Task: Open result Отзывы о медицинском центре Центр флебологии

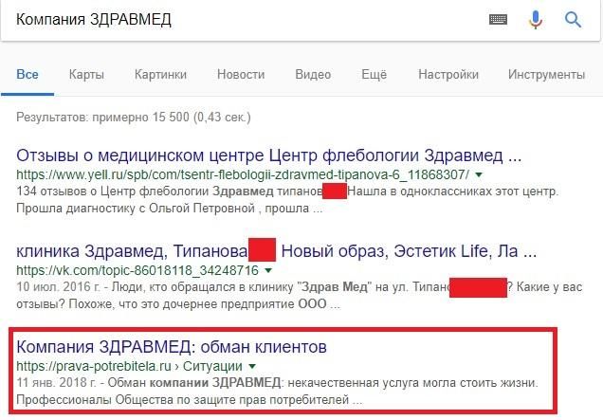Action: tap(269, 155)
